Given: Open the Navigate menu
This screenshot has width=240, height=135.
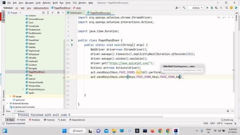Looking at the screenshot, I should tap(29, 3).
